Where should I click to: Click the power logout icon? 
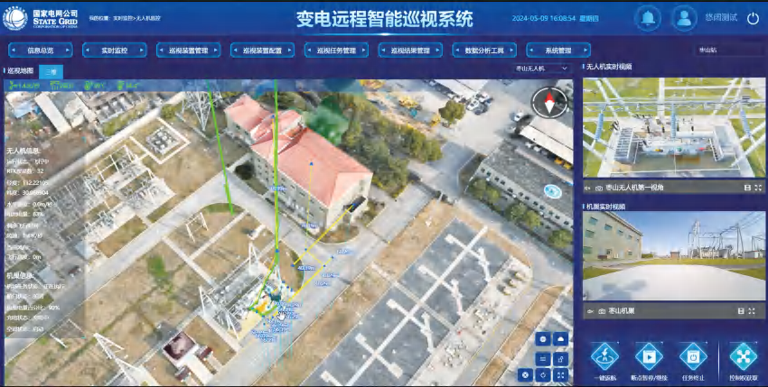[x=753, y=18]
